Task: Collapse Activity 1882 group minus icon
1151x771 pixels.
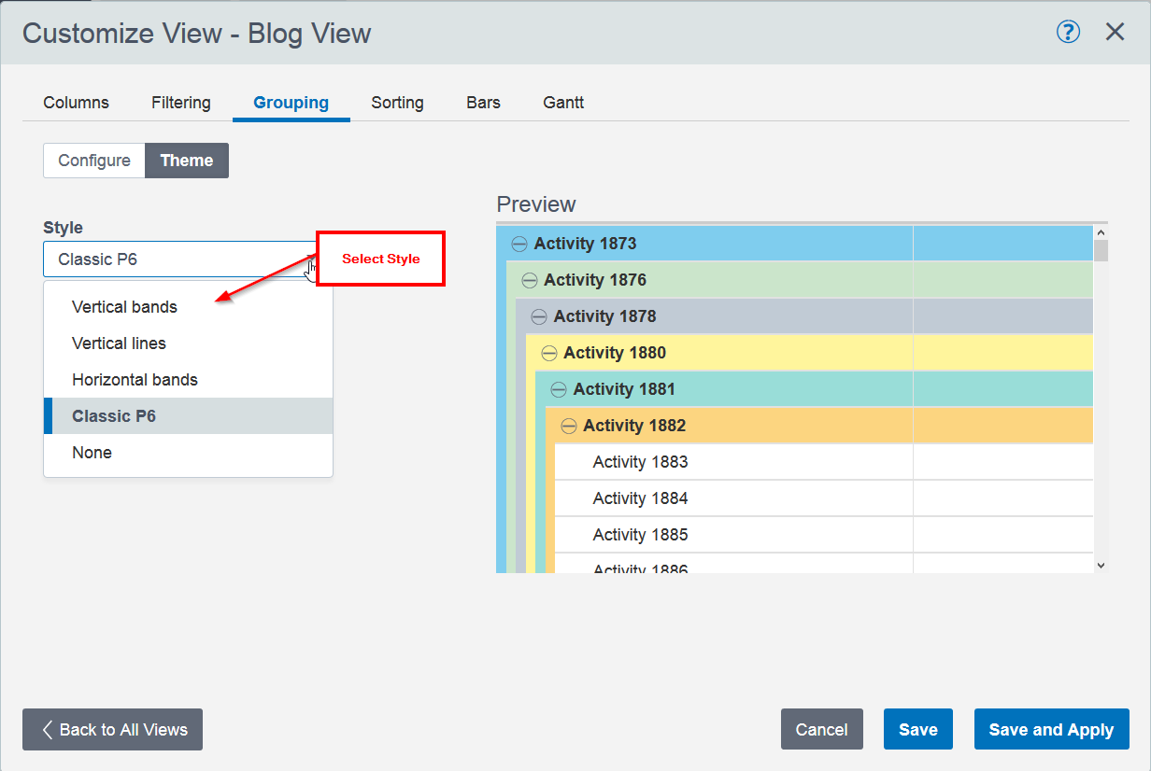Action: [x=569, y=427]
